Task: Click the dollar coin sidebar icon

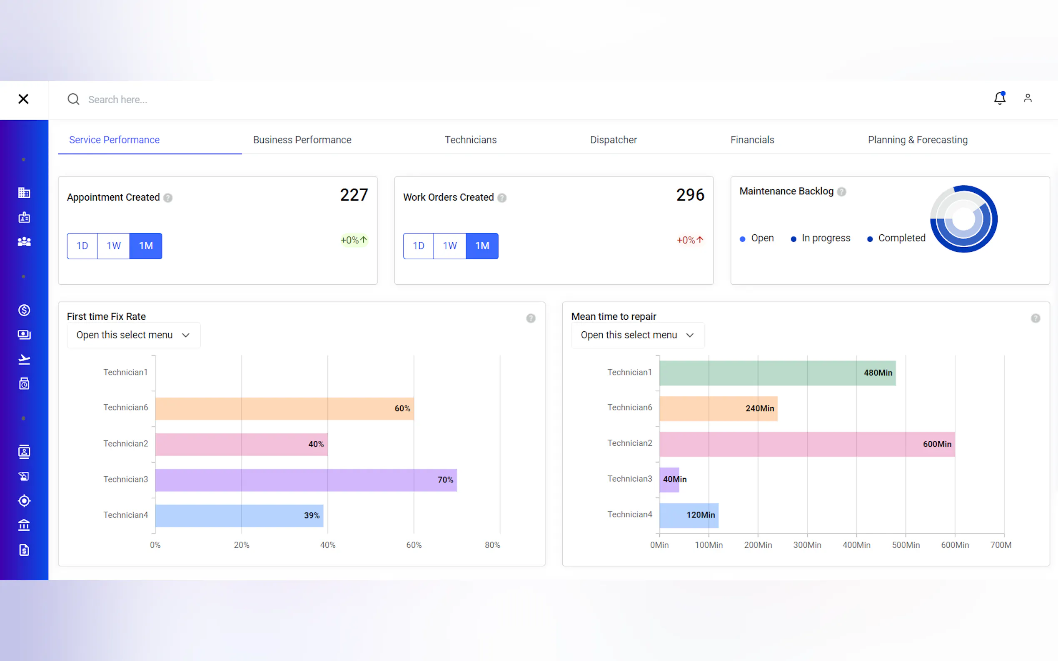Action: [x=24, y=310]
